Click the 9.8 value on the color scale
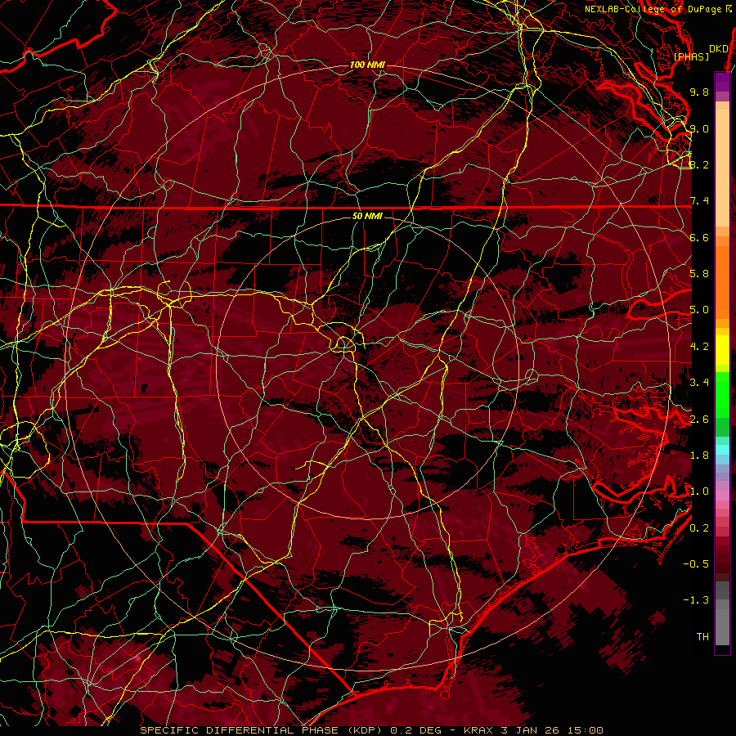The width and height of the screenshot is (736, 736). point(699,92)
